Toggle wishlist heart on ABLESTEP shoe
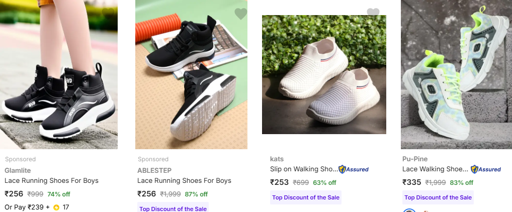This screenshot has width=512, height=212. (241, 14)
